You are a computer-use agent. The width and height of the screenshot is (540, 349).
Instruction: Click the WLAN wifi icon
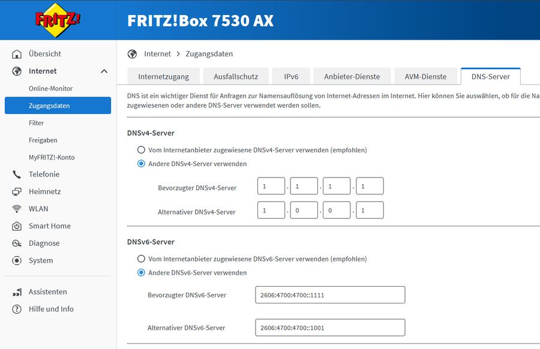17,209
